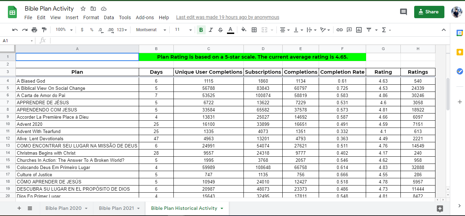Open Google Keep in side panel

click(460, 52)
